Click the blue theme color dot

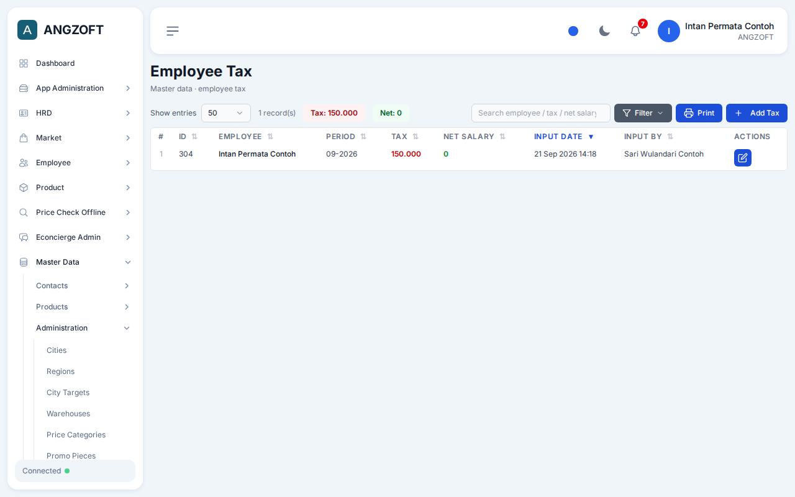point(573,31)
